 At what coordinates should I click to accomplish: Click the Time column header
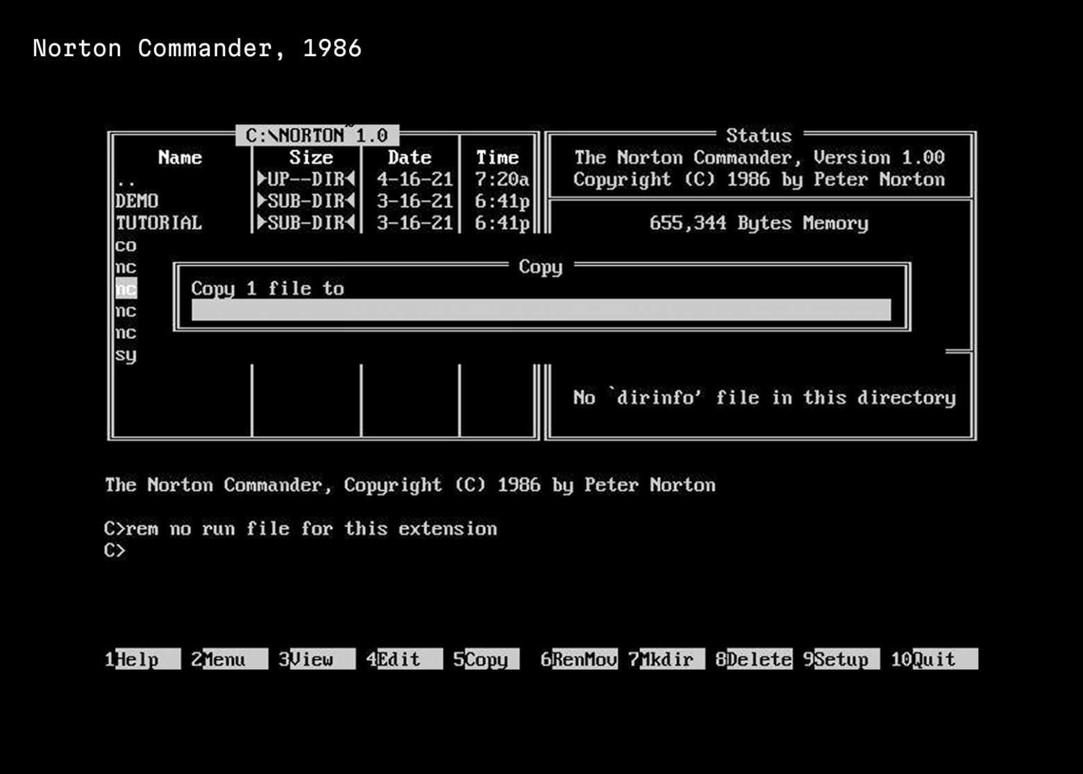[x=497, y=158]
